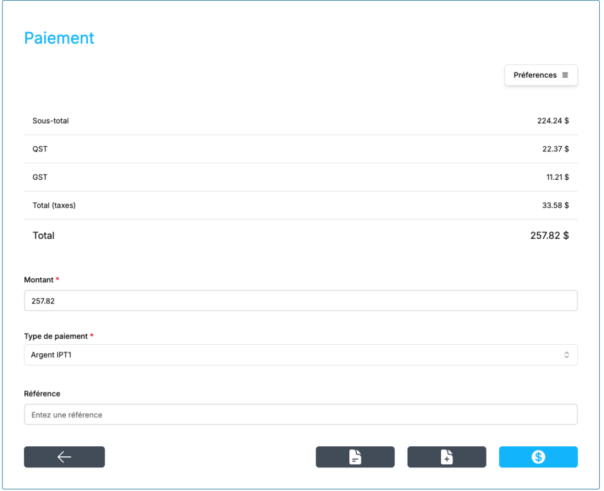The image size is (604, 491).
Task: Click the Montant field label
Action: tap(39, 280)
